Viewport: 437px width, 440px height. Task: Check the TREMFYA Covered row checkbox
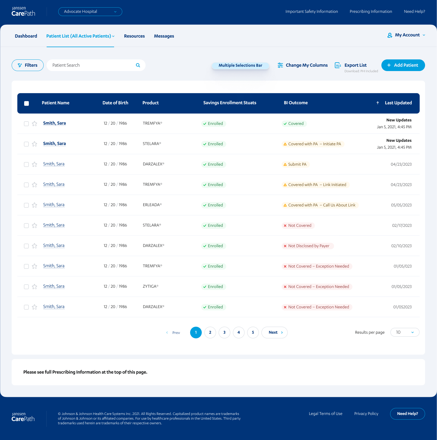pyautogui.click(x=26, y=124)
